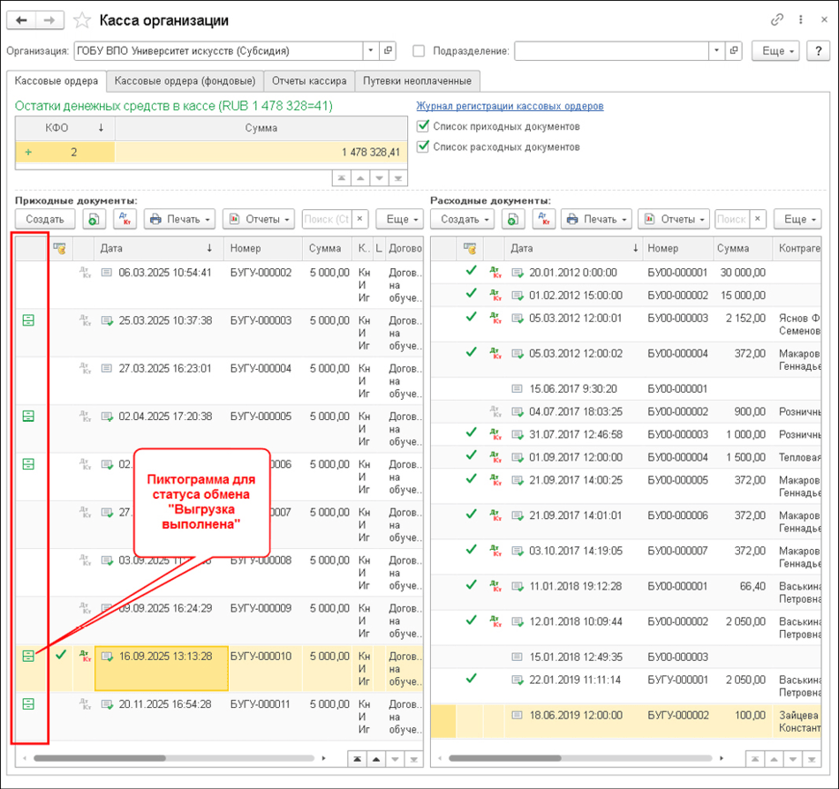
Task: Click the back navigation arrow
Action: coord(21,20)
